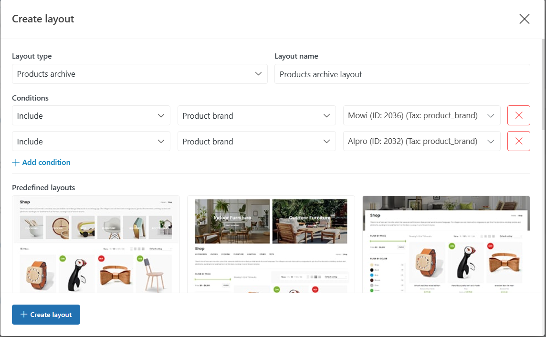Click the Layout type label

click(31, 56)
